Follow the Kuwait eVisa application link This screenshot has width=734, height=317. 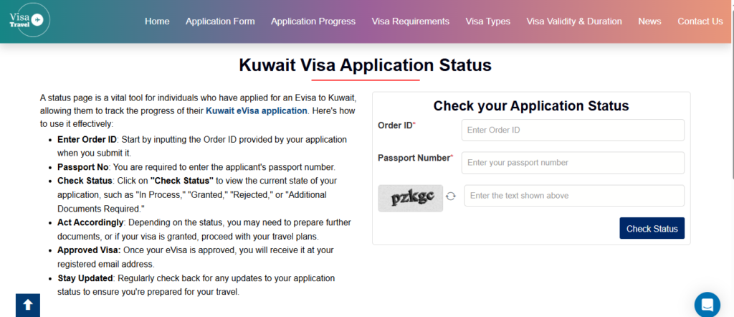[x=256, y=110]
